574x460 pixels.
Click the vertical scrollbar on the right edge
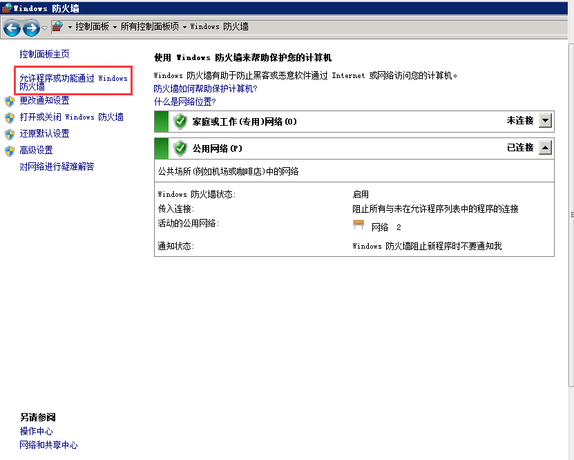coord(571,215)
